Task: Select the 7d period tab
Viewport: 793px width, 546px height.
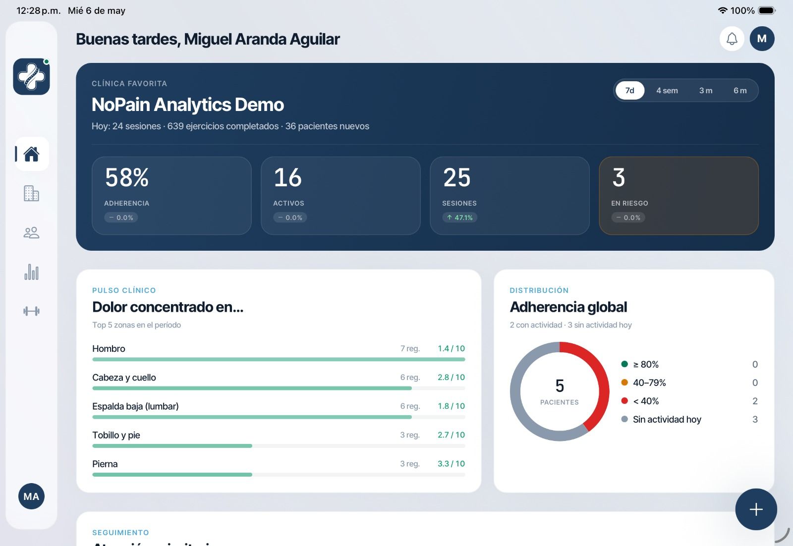Action: (x=630, y=90)
